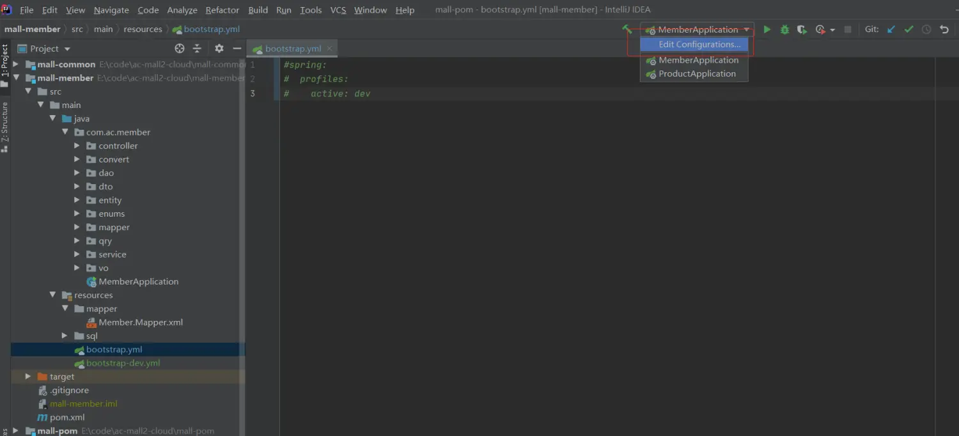Image resolution: width=959 pixels, height=436 pixels.
Task: Expand the service package arrow
Action: tap(77, 254)
